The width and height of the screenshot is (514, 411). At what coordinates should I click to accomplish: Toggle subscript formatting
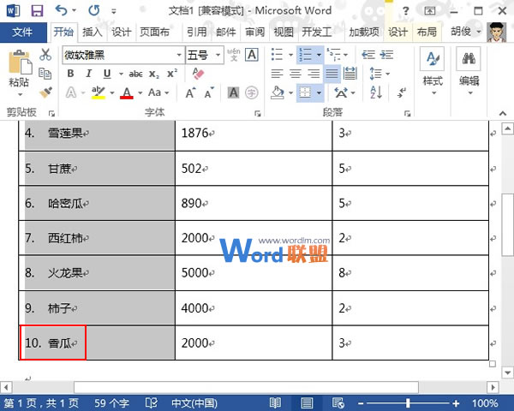153,74
